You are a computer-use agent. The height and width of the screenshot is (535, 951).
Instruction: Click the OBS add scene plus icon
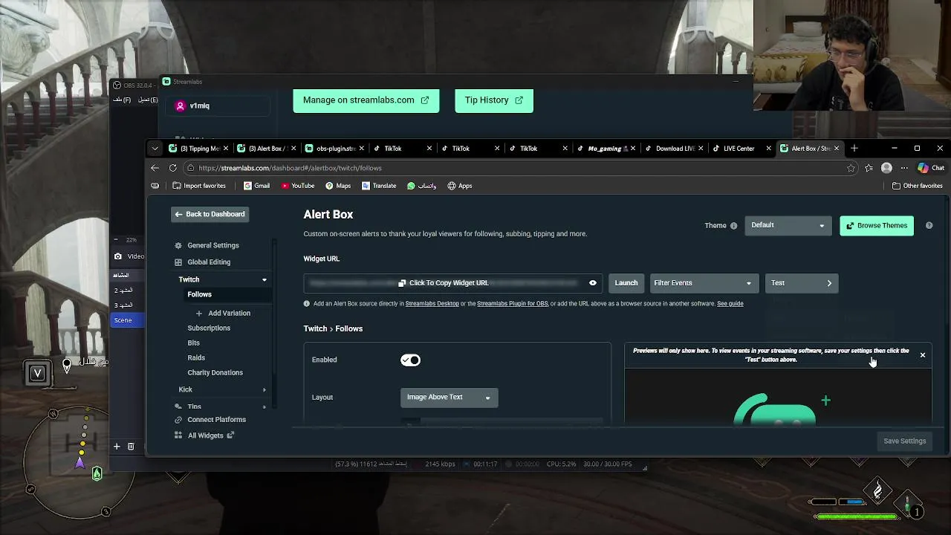[117, 447]
